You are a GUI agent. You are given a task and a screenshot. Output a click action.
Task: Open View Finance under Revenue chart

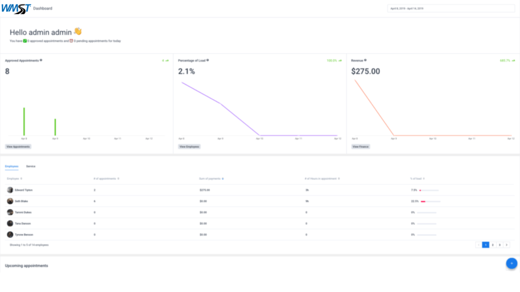pyautogui.click(x=361, y=147)
